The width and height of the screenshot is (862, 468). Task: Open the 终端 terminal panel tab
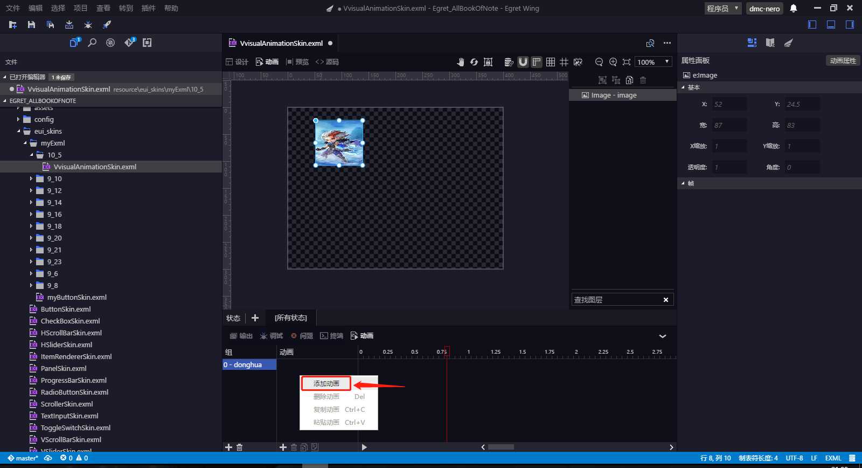[x=331, y=336]
